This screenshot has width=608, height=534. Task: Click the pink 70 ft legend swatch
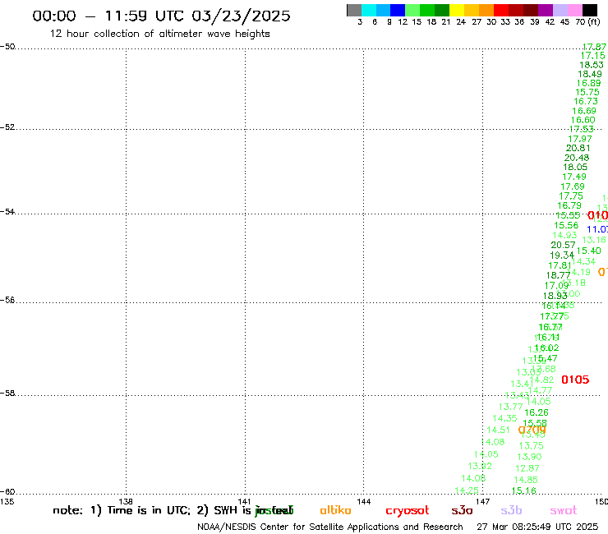point(574,10)
